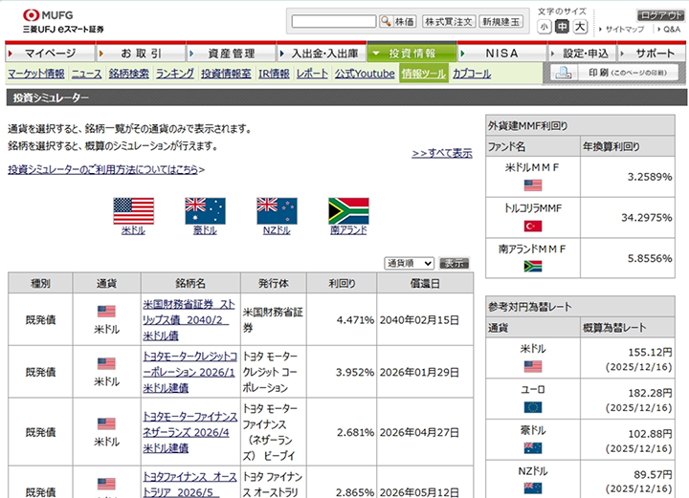
Task: Set text size to 中
Action: tap(563, 28)
